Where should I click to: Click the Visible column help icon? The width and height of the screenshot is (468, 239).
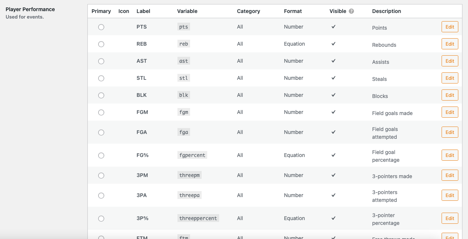352,11
